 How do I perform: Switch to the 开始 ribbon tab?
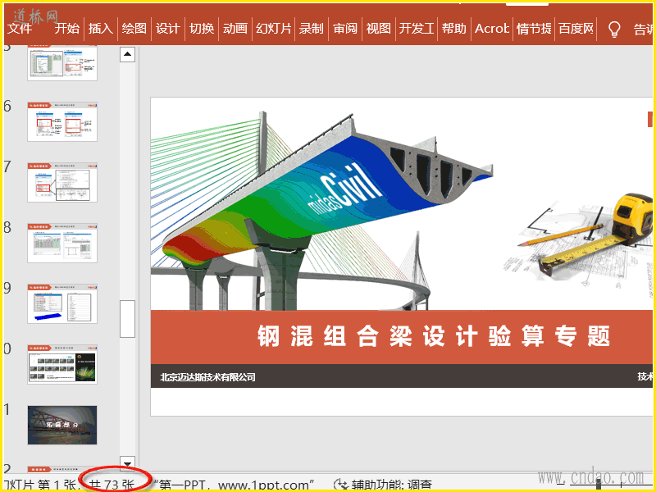click(x=67, y=29)
